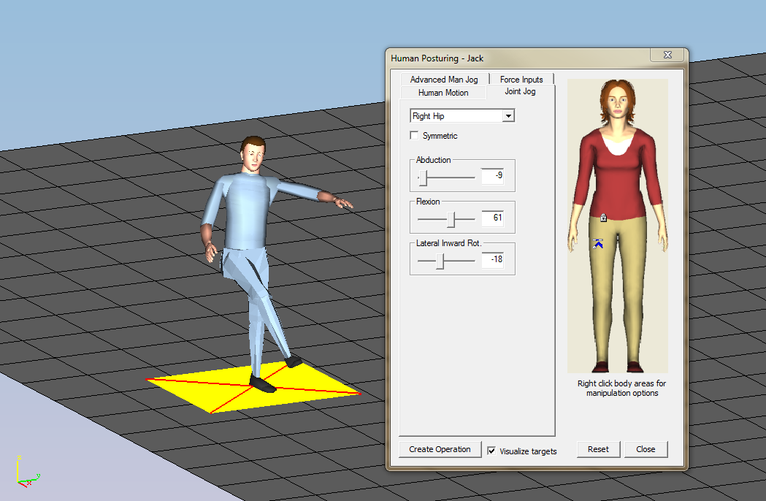Select the Human Motion tab
Viewport: 766px width, 501px height.
(443, 92)
